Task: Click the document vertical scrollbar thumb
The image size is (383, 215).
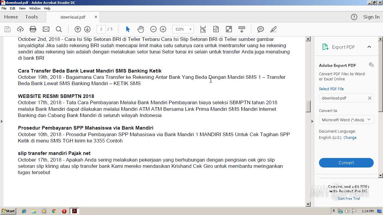Action: [308, 107]
